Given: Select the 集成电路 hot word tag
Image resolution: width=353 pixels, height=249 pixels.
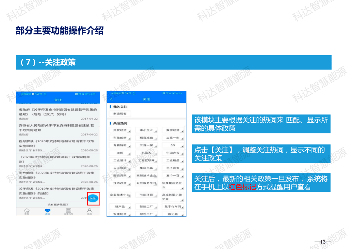Looking at the screenshot, I should point(146,168).
